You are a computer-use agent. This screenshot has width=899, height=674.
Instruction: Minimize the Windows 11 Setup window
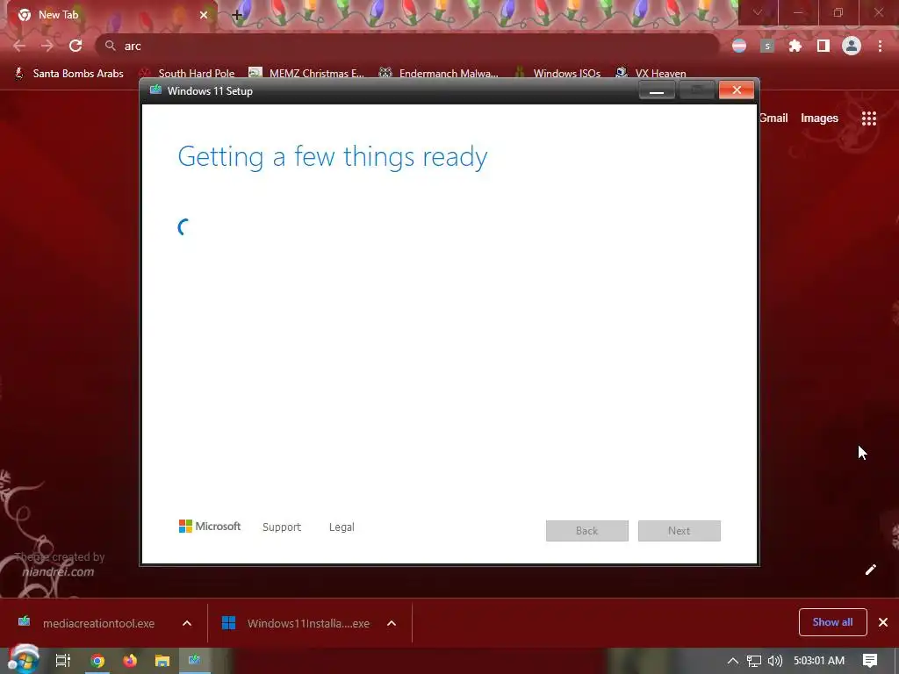coord(657,90)
